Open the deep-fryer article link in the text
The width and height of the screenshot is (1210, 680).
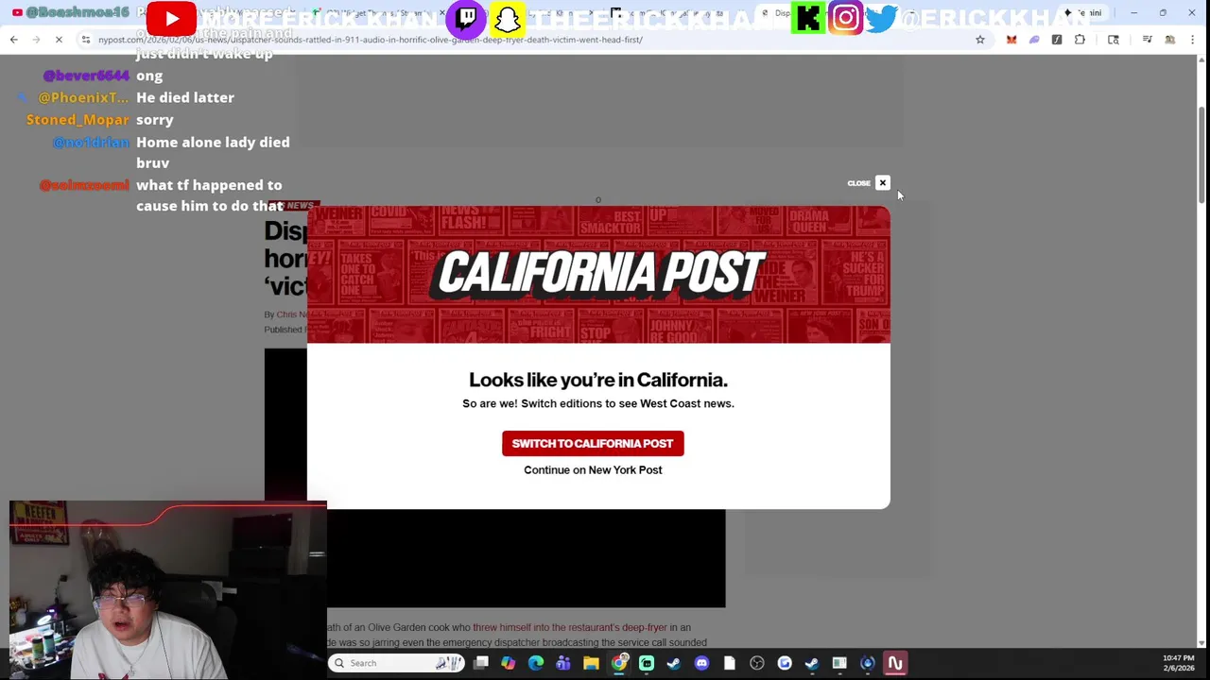(x=570, y=627)
